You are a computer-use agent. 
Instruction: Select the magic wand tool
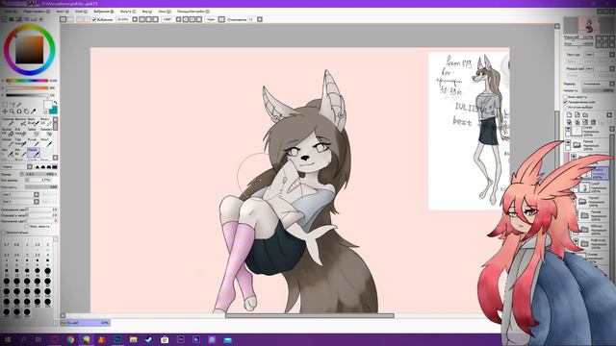[x=18, y=105]
